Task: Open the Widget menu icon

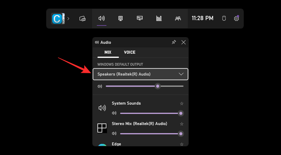Action: [83, 19]
